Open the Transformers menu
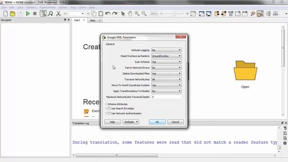This screenshot has height=162, width=288. [47, 7]
